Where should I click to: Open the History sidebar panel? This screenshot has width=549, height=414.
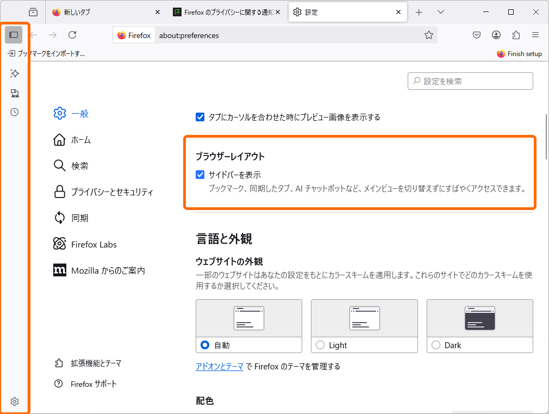click(x=15, y=112)
